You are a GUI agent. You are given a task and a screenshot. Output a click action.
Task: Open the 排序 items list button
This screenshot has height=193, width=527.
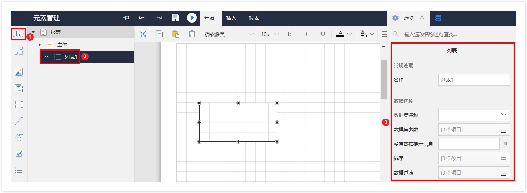503,158
